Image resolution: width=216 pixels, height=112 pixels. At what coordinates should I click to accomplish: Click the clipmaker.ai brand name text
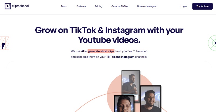tap(21, 6)
